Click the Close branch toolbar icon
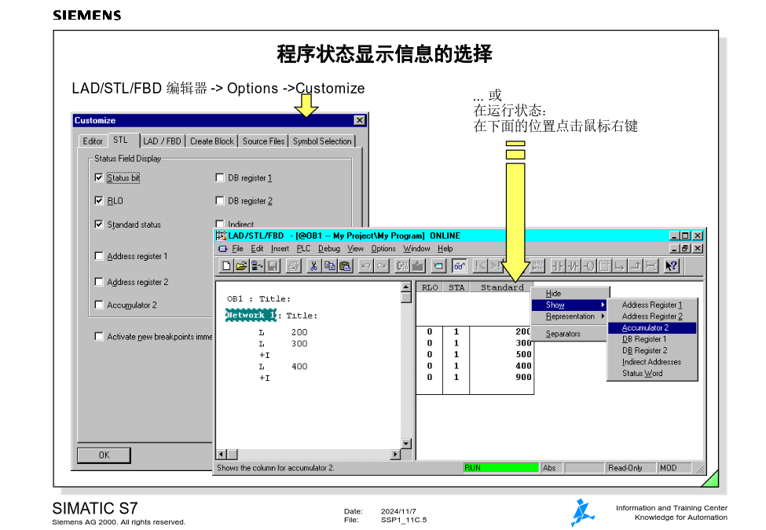Screen dimensions: 766x530 point(635,266)
